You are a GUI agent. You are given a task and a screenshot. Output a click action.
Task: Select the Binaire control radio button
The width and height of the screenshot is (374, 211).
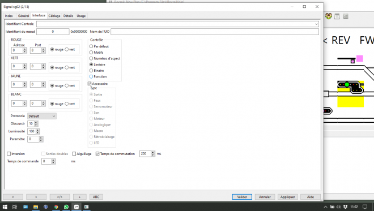[91, 71]
